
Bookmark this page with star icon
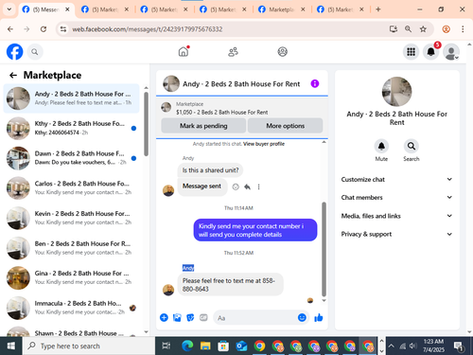tap(423, 29)
